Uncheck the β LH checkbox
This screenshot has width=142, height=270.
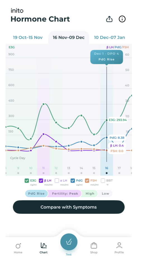pyautogui.click(x=41, y=181)
